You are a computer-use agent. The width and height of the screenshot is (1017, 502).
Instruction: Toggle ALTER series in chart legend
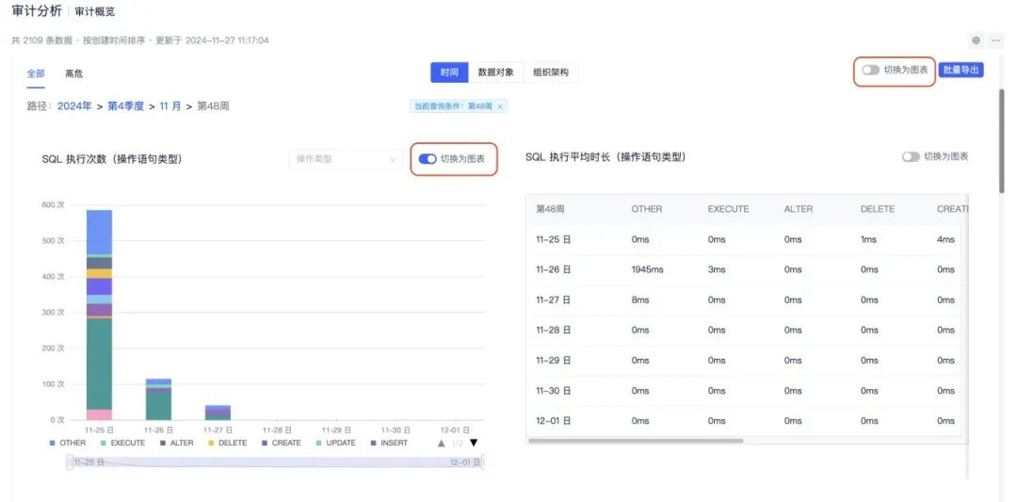176,443
